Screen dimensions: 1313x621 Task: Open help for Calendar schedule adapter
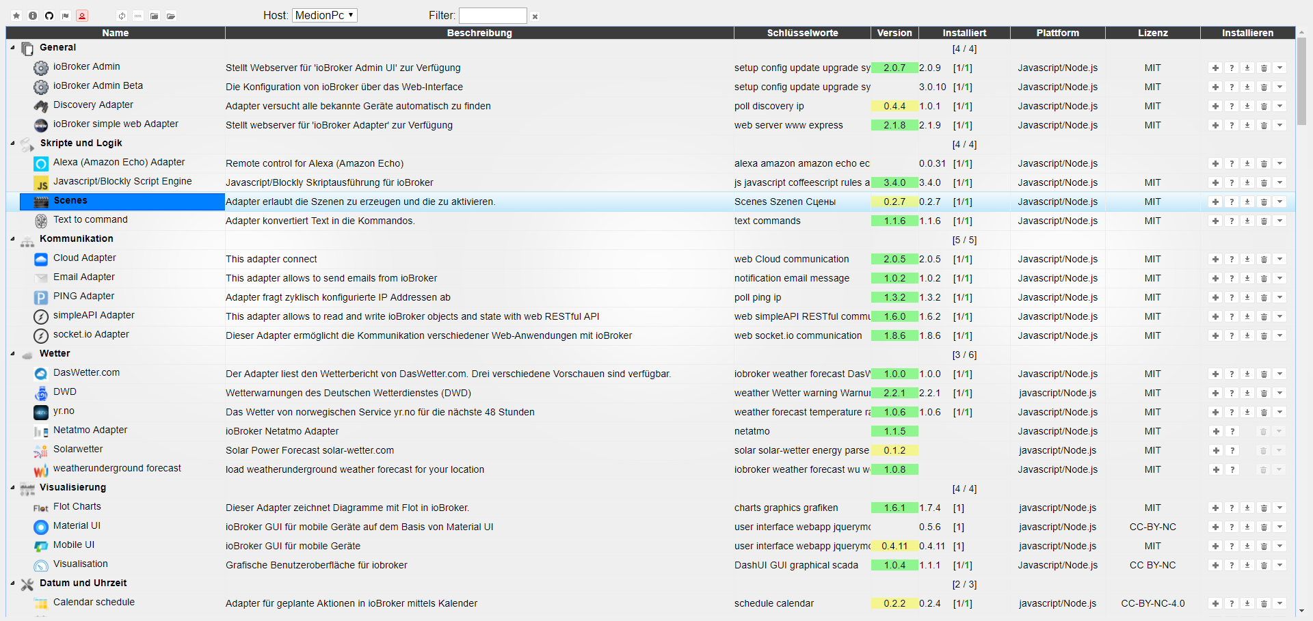click(x=1232, y=604)
